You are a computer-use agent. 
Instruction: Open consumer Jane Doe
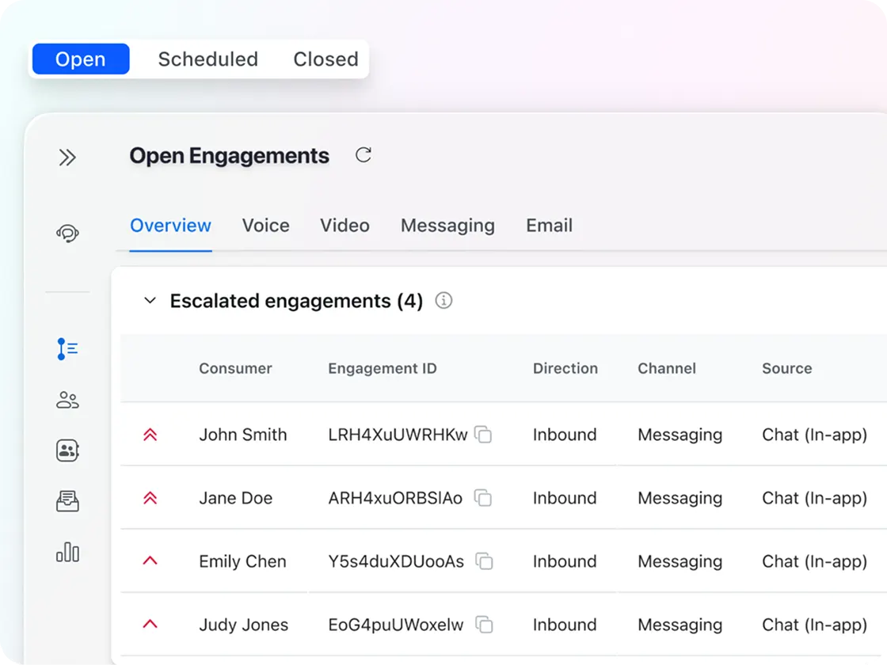tap(235, 498)
